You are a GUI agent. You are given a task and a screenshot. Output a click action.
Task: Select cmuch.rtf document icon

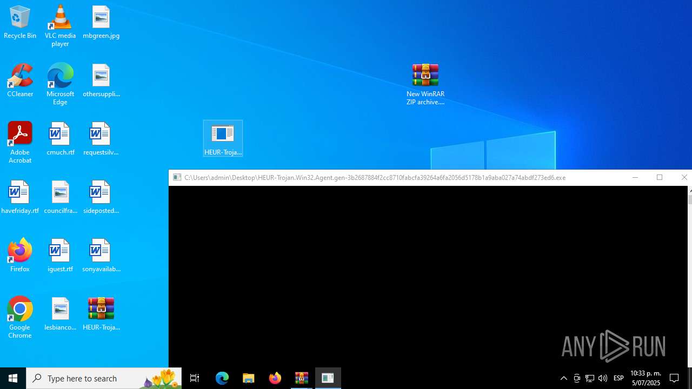[60, 139]
